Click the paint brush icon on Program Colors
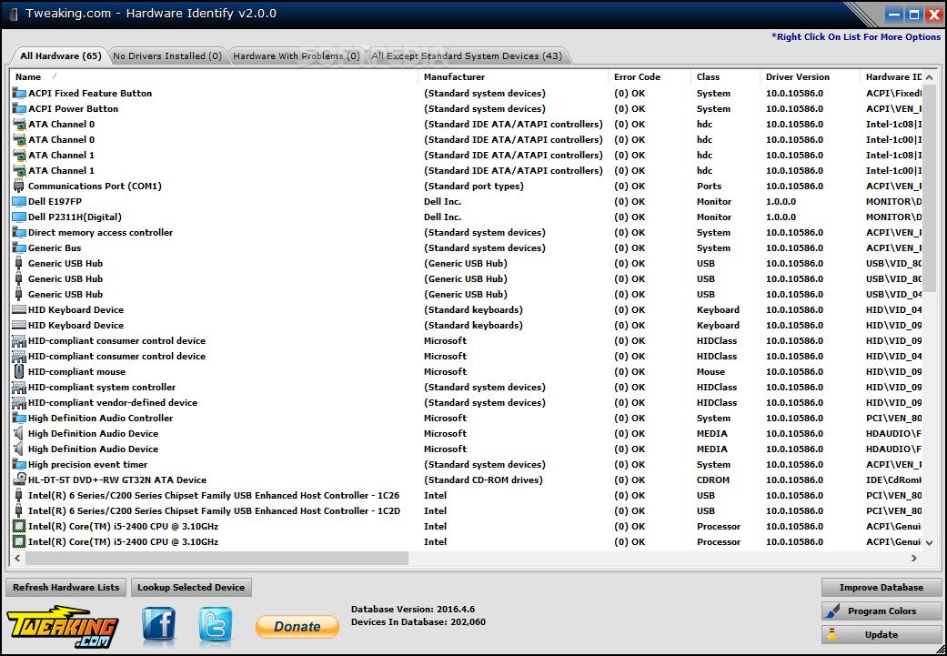 point(833,611)
